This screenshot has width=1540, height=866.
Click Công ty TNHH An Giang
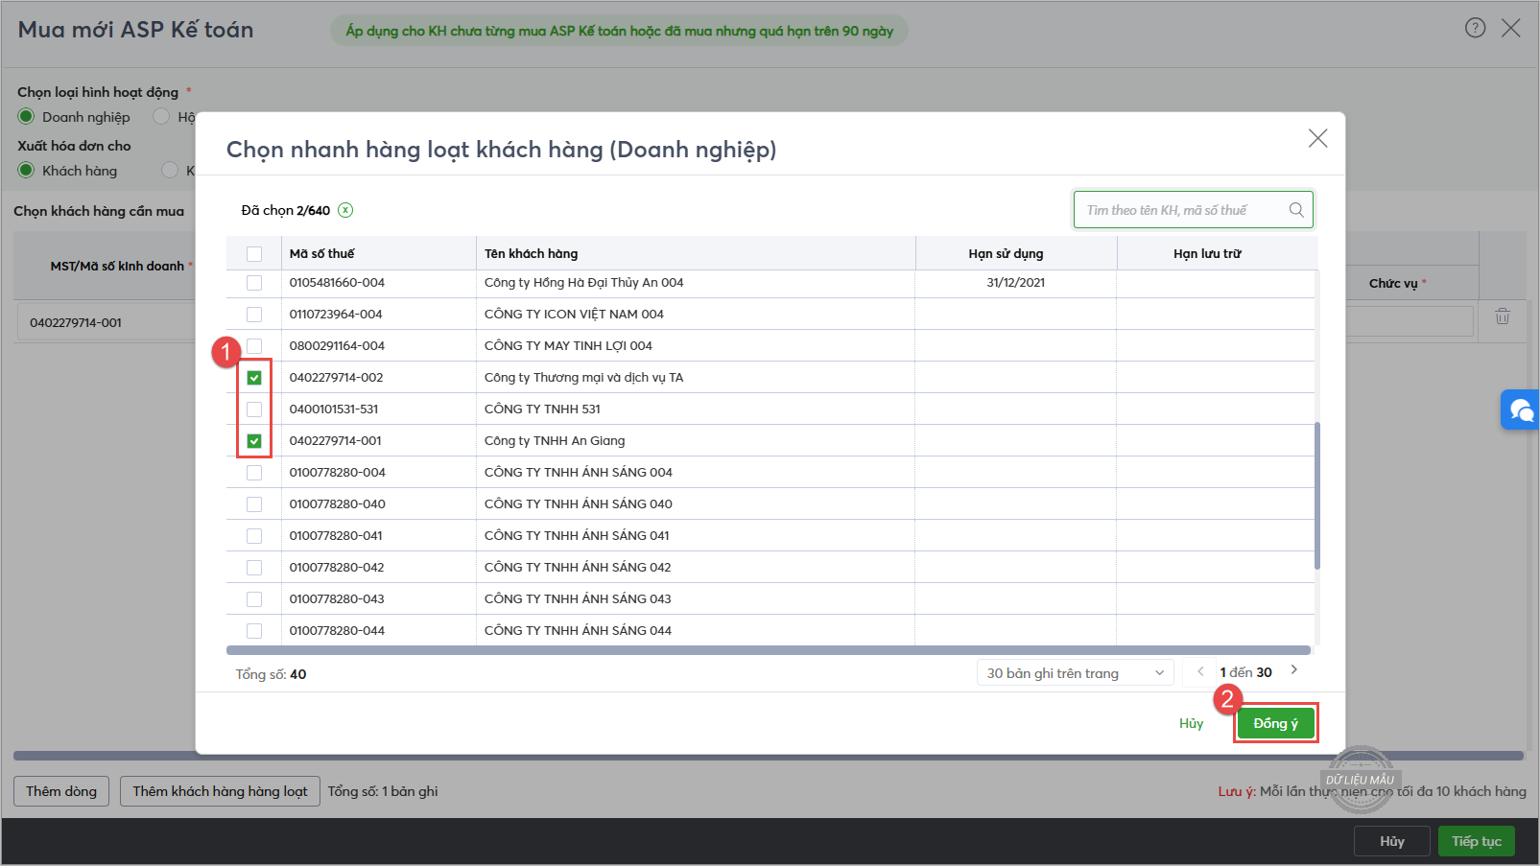pyautogui.click(x=555, y=440)
